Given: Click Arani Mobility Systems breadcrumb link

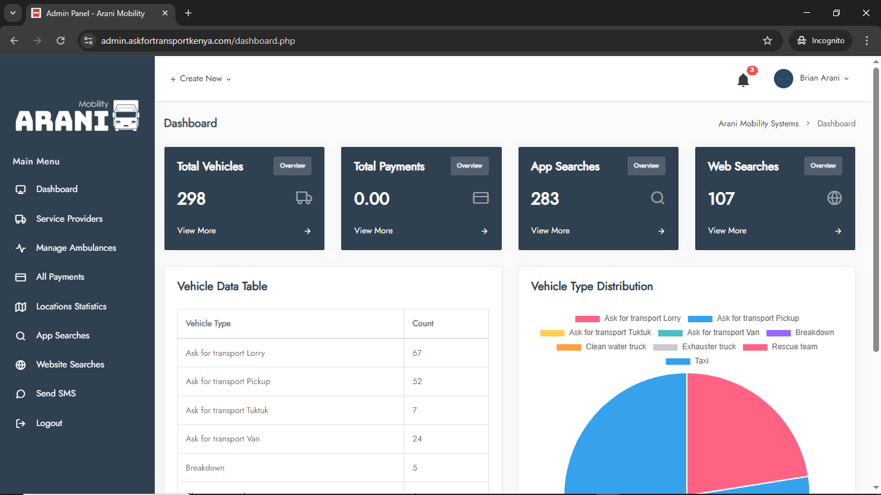Looking at the screenshot, I should pos(758,124).
